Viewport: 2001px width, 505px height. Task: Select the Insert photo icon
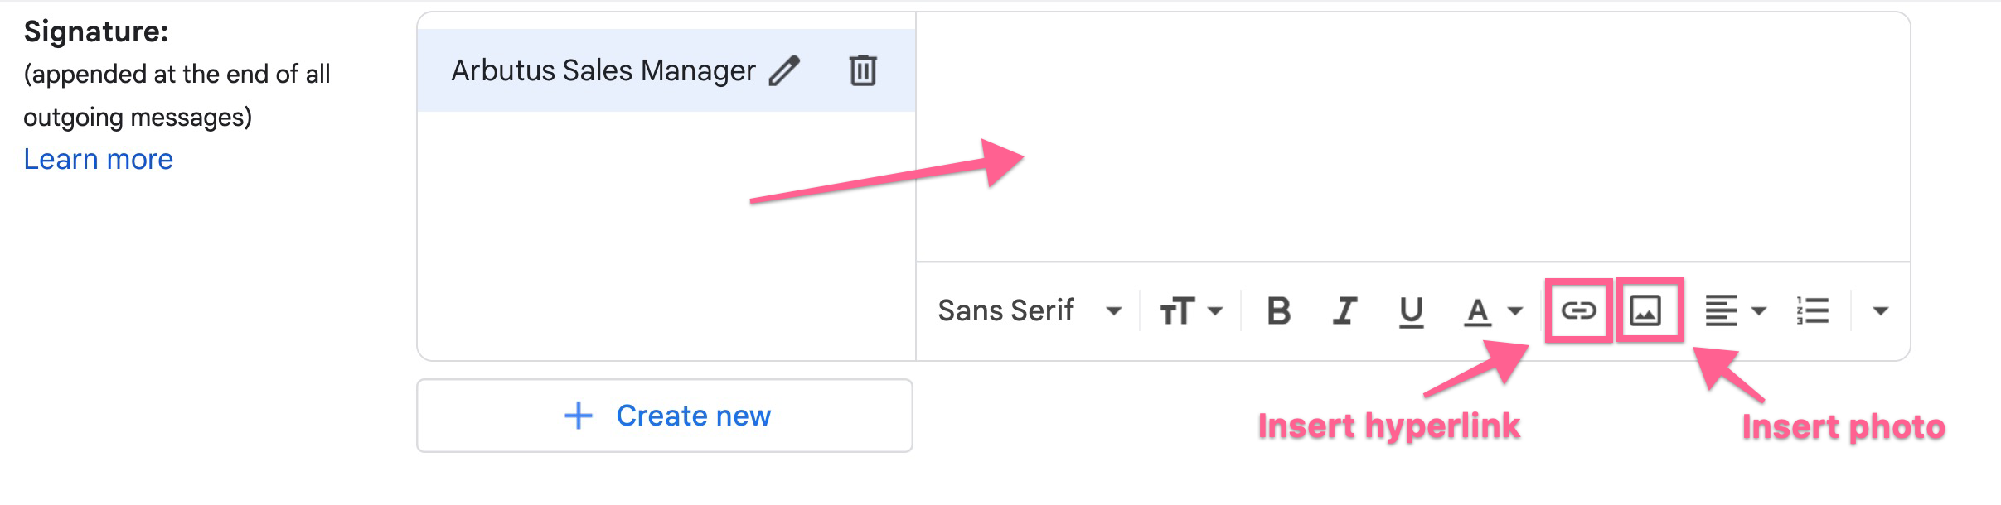1646,311
